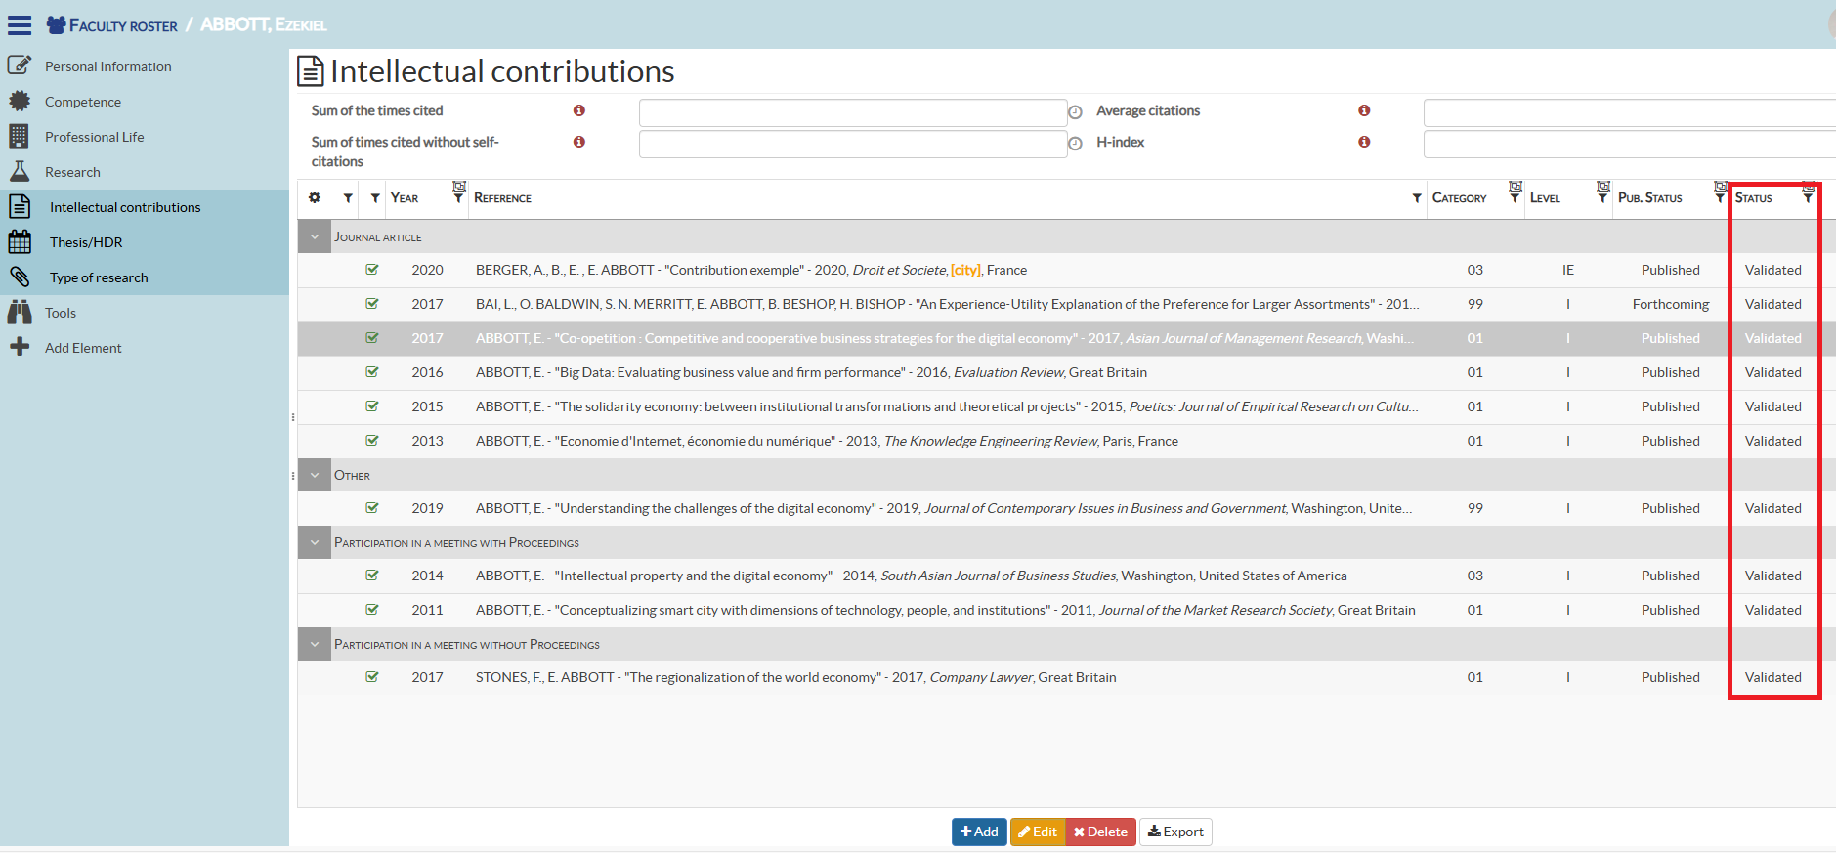Click filter icon on the Year column
The image size is (1836, 853).
(x=458, y=196)
